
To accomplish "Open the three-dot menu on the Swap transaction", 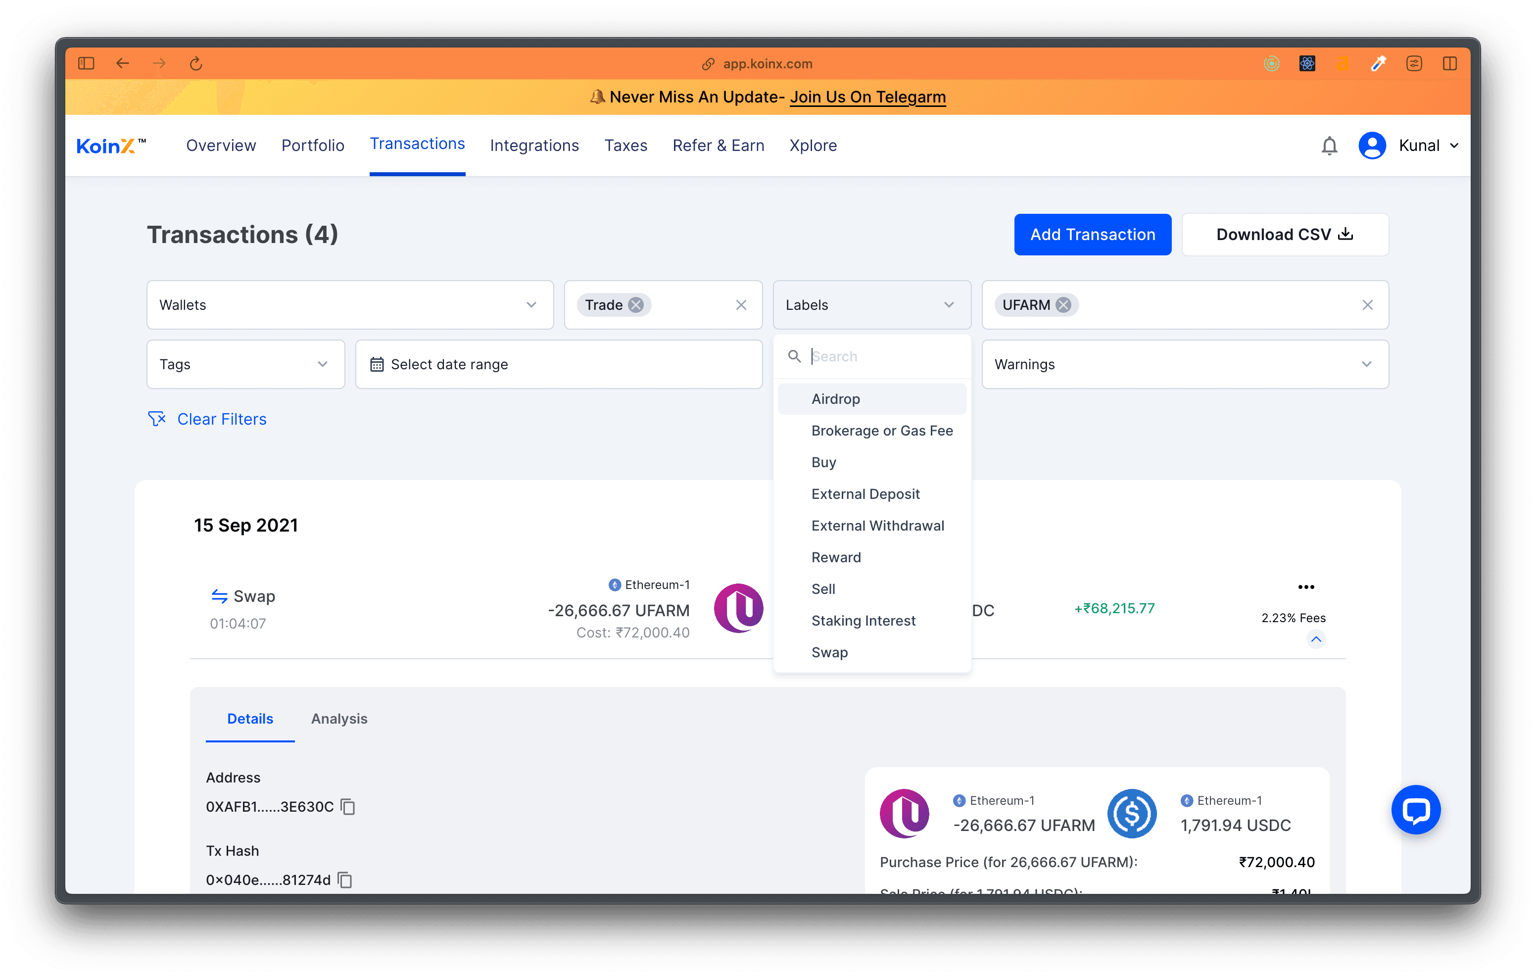I will pyautogui.click(x=1306, y=586).
